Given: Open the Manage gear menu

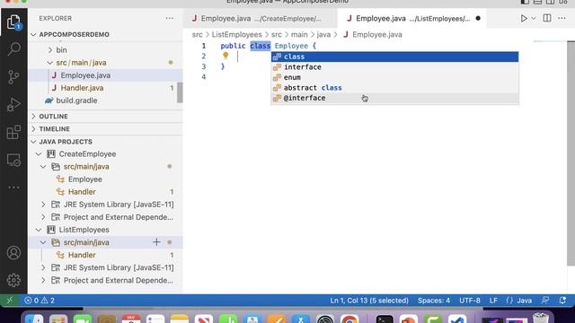Looking at the screenshot, I should click(x=13, y=280).
